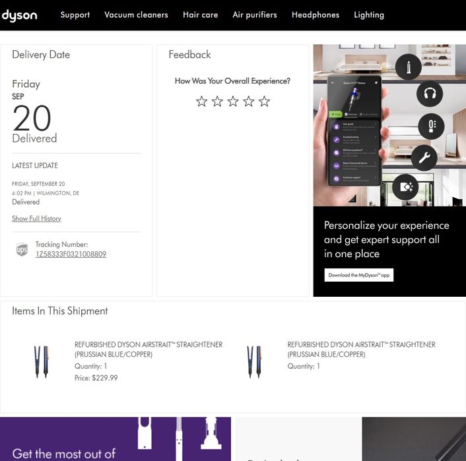Click first Refurbished Dyson Airstrait product title
The width and height of the screenshot is (466, 461).
[149, 350]
